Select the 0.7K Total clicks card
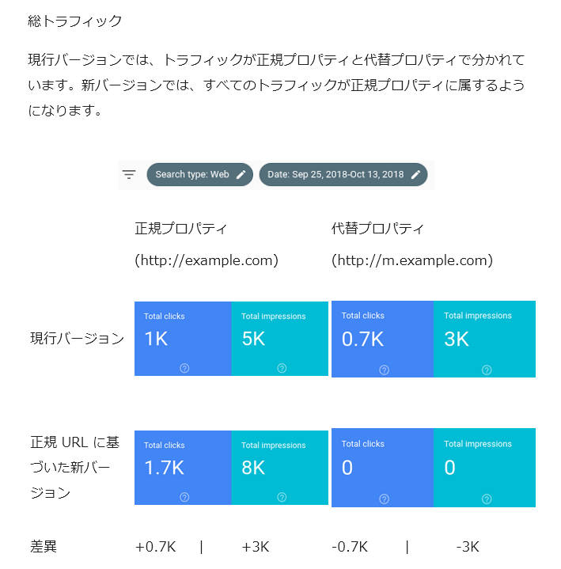561x569 pixels. click(382, 340)
